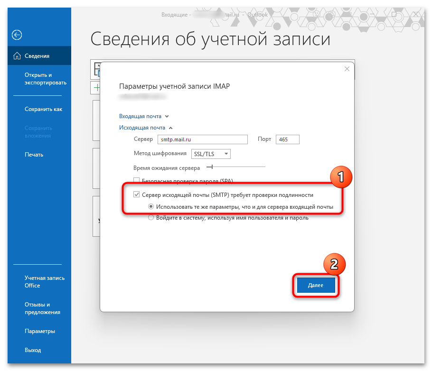The width and height of the screenshot is (432, 371).
Task: Open Открыть и экспортировать menu item
Action: pyautogui.click(x=46, y=79)
